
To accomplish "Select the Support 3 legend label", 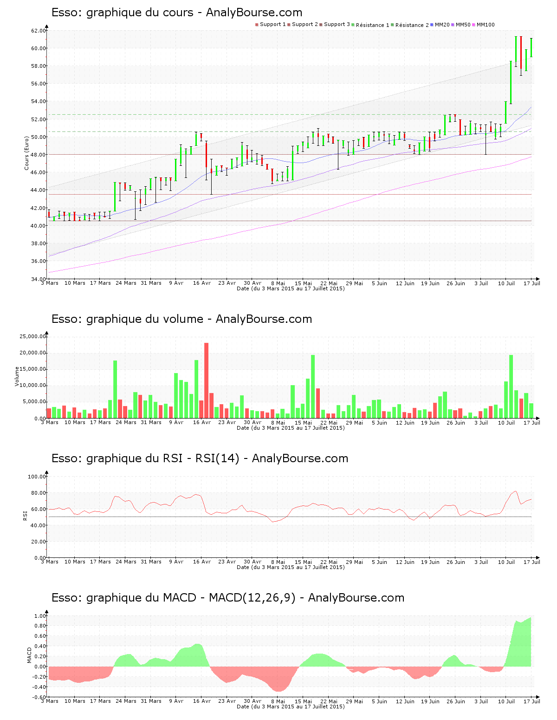I will click(337, 24).
